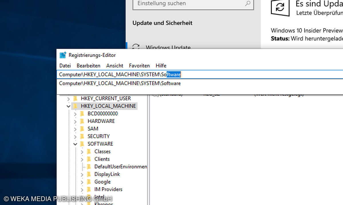The height and width of the screenshot is (205, 343).
Task: Click the SOFTWARE folder icon
Action: (82, 144)
